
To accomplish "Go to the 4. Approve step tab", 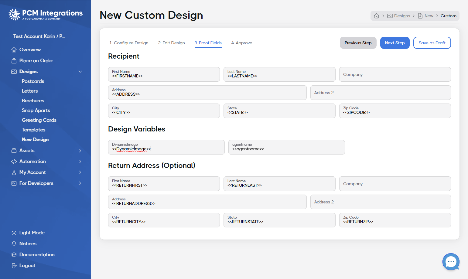I will click(242, 43).
